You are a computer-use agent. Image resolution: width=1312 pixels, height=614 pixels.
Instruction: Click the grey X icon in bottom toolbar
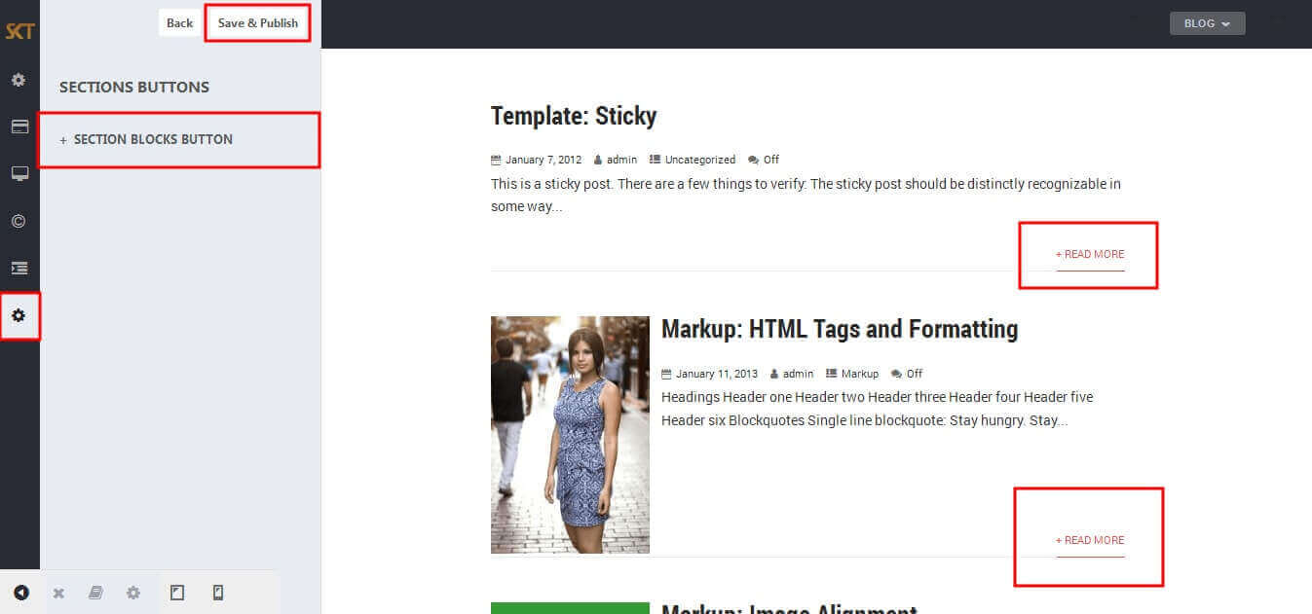tap(58, 593)
